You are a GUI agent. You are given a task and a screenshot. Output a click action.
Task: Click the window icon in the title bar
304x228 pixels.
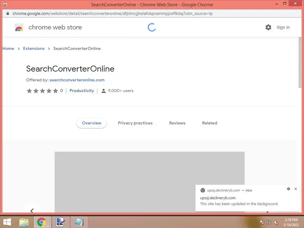pyautogui.click(x=5, y=4)
